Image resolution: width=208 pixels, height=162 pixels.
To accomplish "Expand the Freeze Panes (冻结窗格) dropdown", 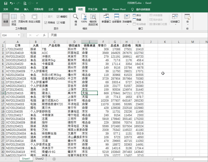I will click(127, 25).
